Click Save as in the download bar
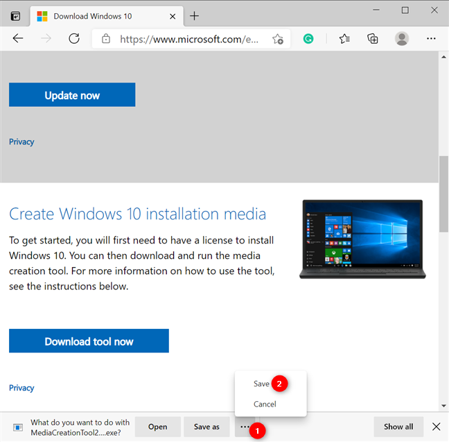Screen dimensions: 449x442 click(x=206, y=427)
